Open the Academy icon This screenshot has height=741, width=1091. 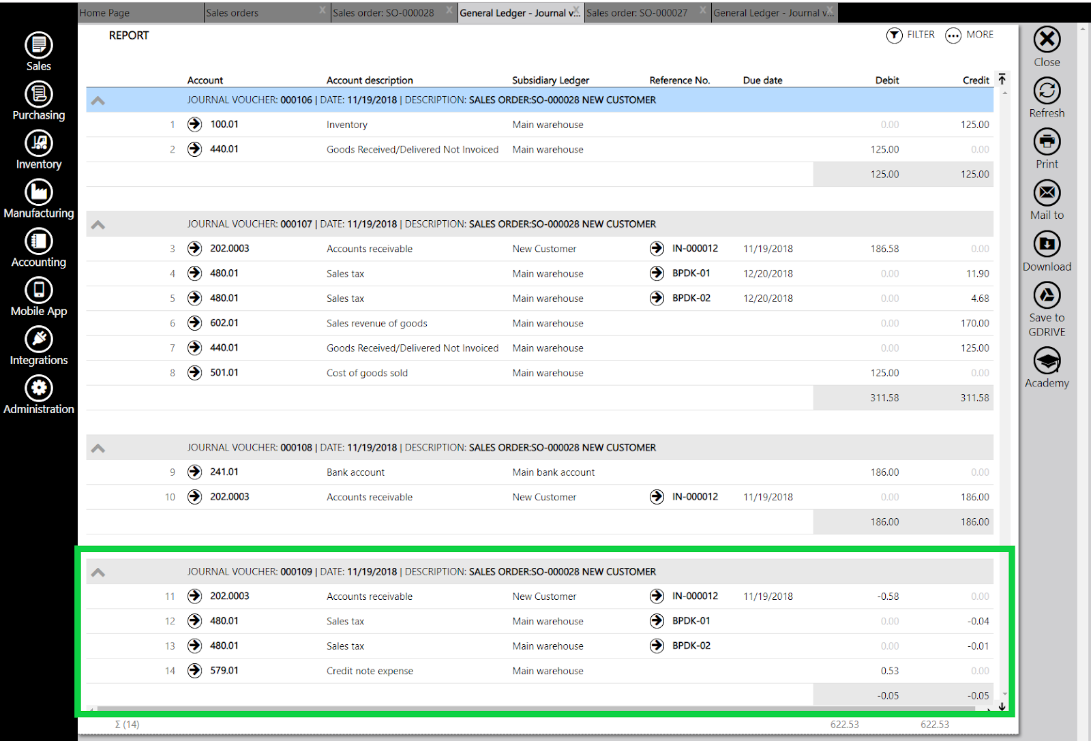(1047, 361)
